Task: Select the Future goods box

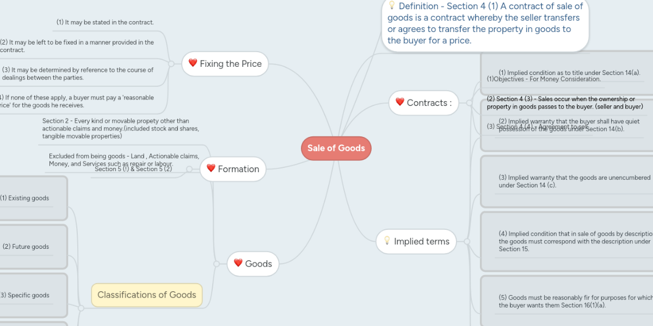Action: (x=33, y=247)
